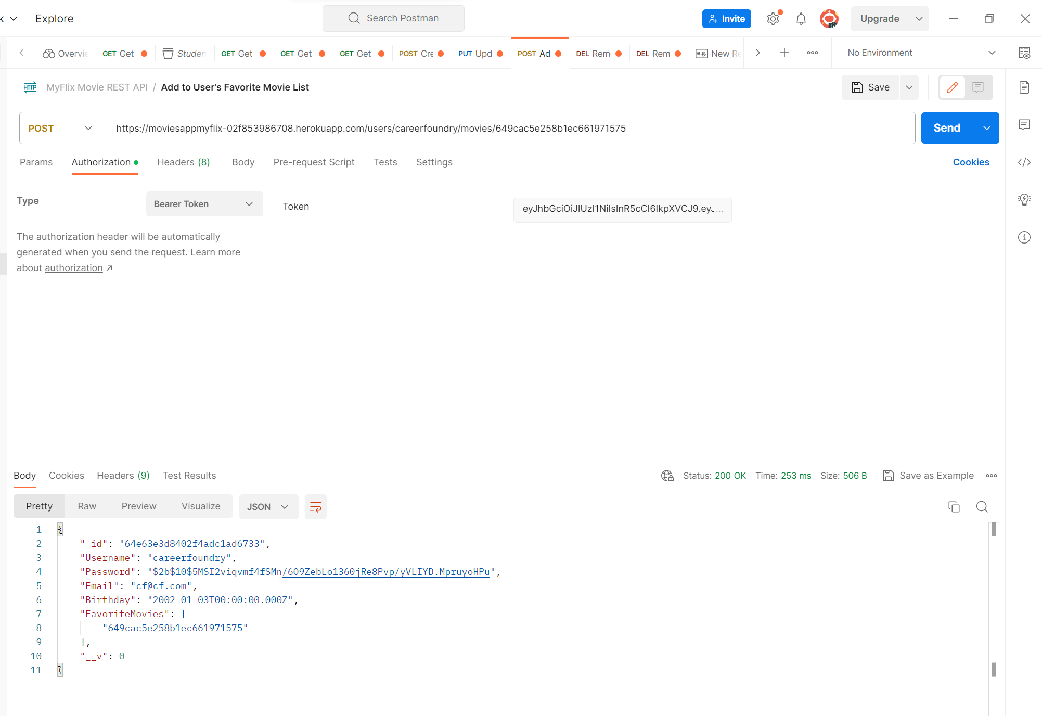Open response Headers (9) tab
This screenshot has height=716, width=1042.
click(x=123, y=476)
